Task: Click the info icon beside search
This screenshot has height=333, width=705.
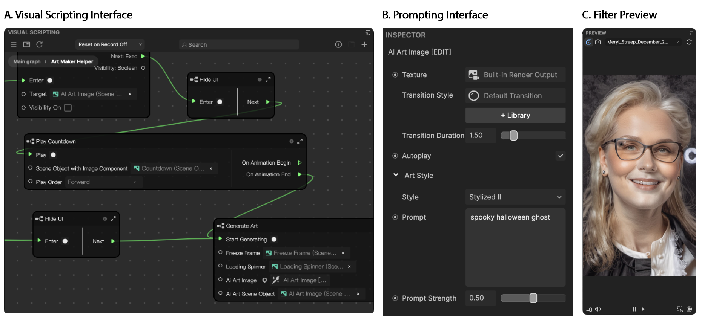Action: click(x=338, y=44)
